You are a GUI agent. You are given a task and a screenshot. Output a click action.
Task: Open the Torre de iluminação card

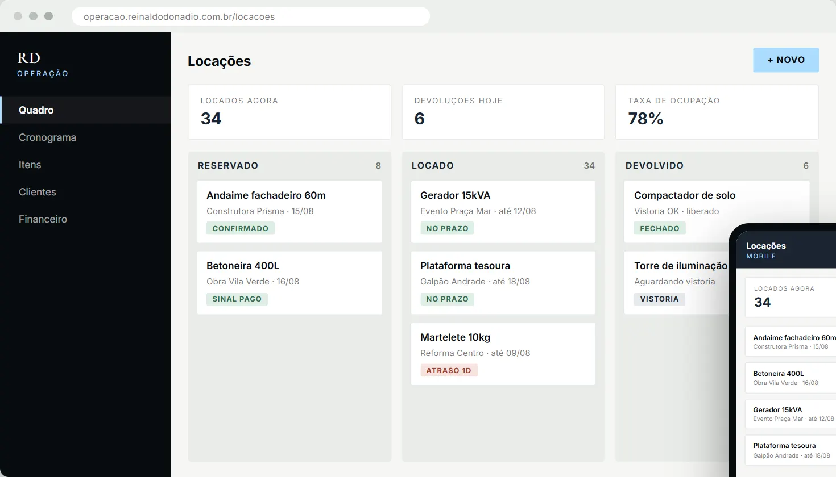pyautogui.click(x=677, y=283)
